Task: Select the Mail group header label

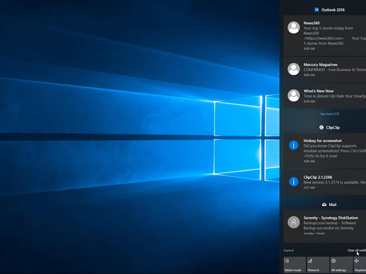Action: [x=333, y=205]
